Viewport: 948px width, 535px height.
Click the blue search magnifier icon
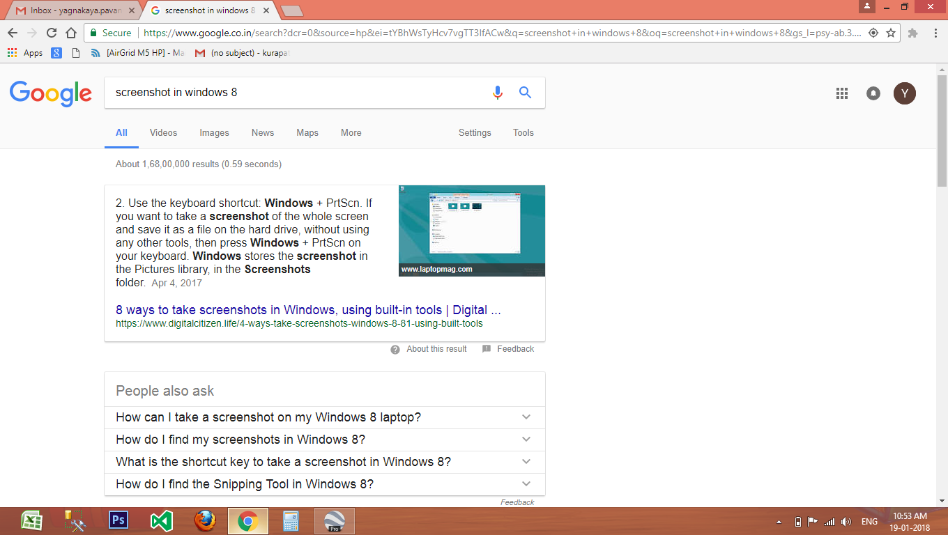tap(526, 93)
